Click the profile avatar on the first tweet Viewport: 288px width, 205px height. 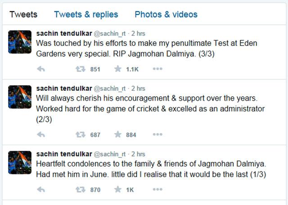20,42
